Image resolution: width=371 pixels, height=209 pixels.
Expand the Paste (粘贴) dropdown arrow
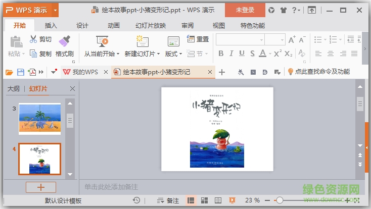(23, 54)
